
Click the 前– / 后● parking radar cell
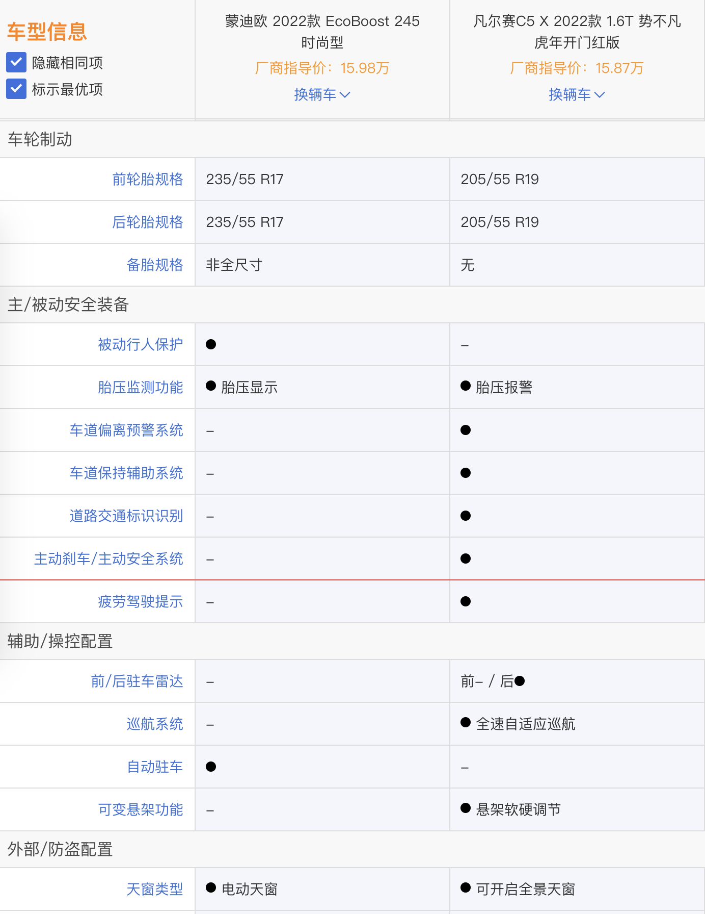coord(577,681)
